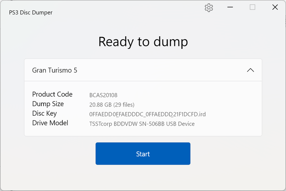This screenshot has width=286, height=191.
Task: Click the TSSTcorp BDDVDW drive model value
Action: [x=142, y=124]
